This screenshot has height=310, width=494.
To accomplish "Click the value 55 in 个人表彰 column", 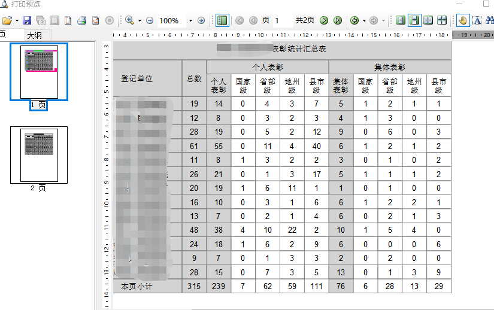I will coord(219,146).
